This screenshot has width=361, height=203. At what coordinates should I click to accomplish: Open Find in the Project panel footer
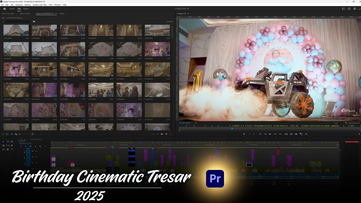(158, 134)
